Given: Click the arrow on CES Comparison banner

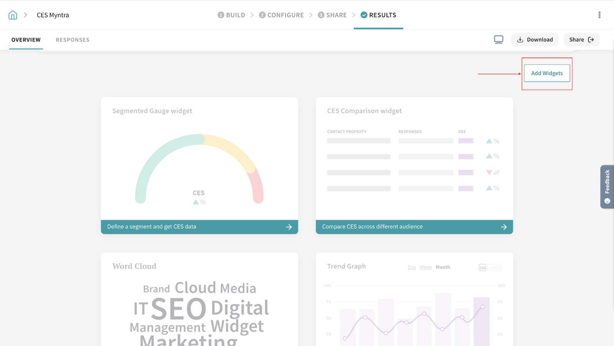Looking at the screenshot, I should [503, 227].
